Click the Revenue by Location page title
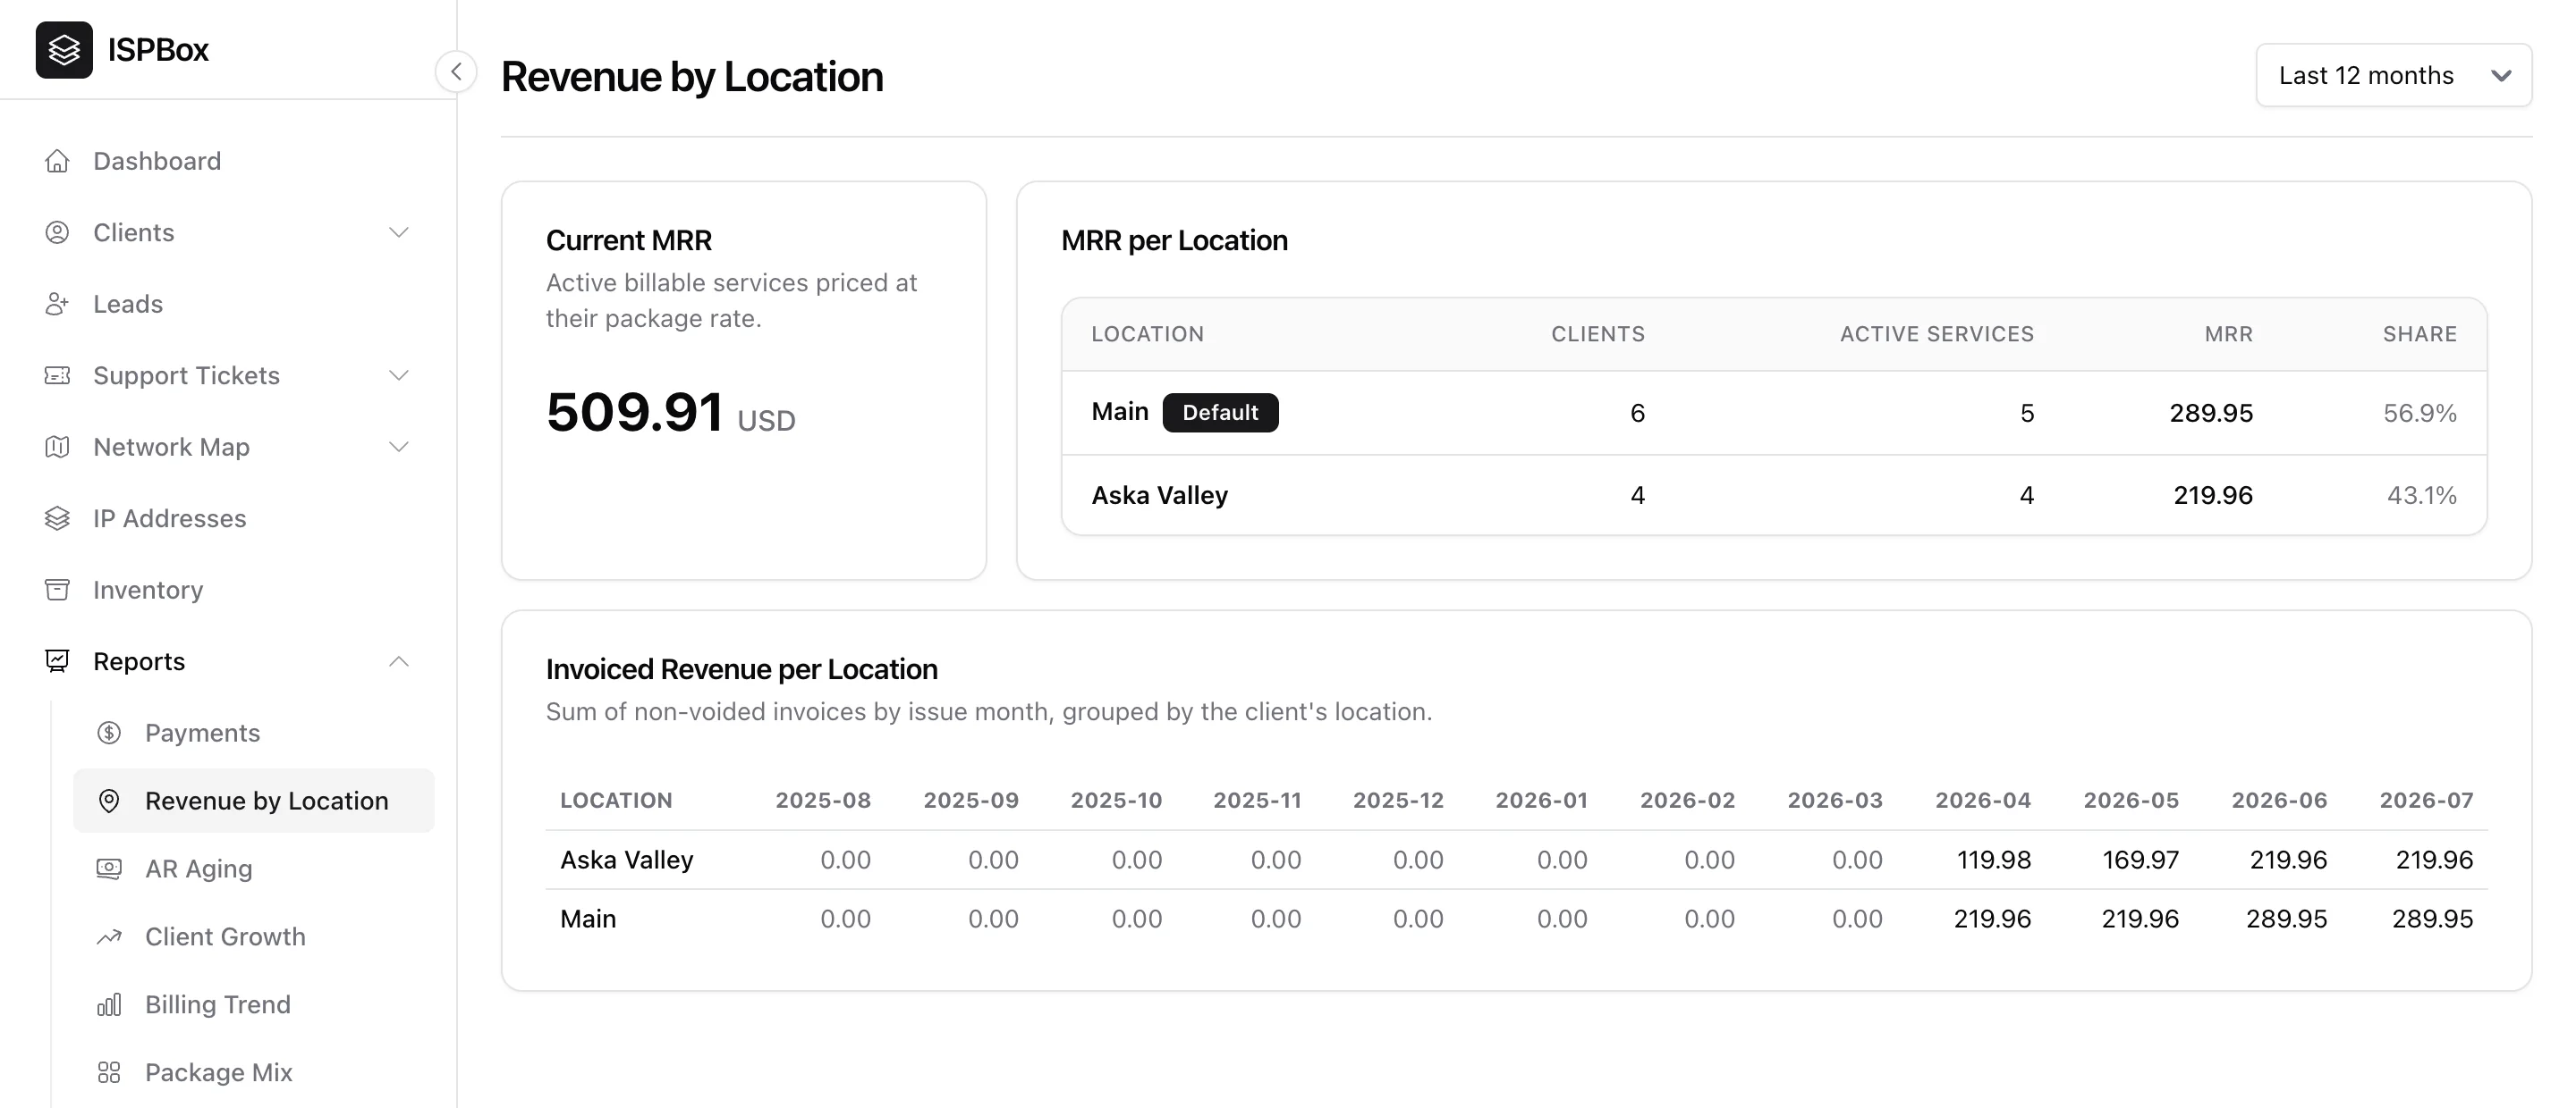This screenshot has width=2576, height=1108. click(x=692, y=77)
